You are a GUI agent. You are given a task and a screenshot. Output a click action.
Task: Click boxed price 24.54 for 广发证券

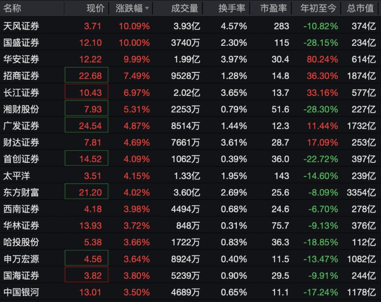(86, 125)
